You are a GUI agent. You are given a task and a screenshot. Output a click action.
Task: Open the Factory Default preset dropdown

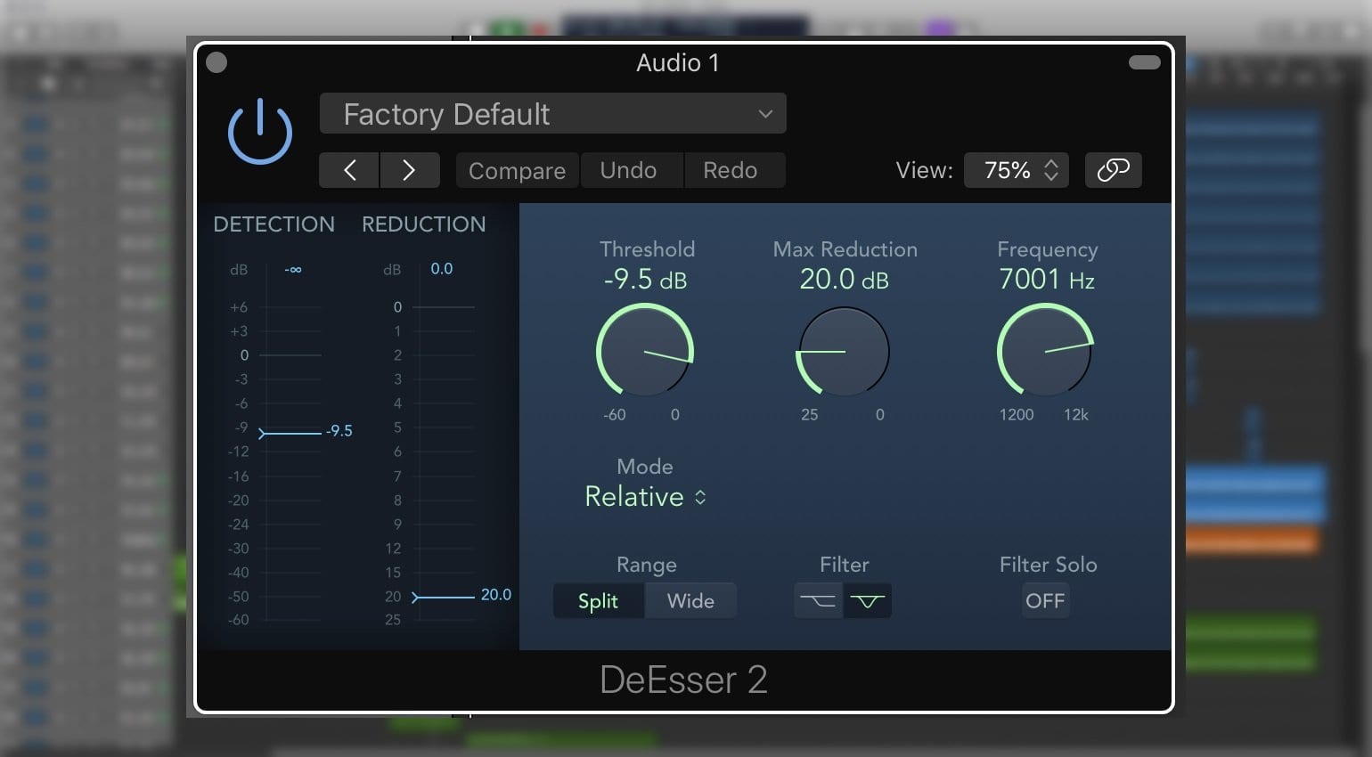pos(552,114)
